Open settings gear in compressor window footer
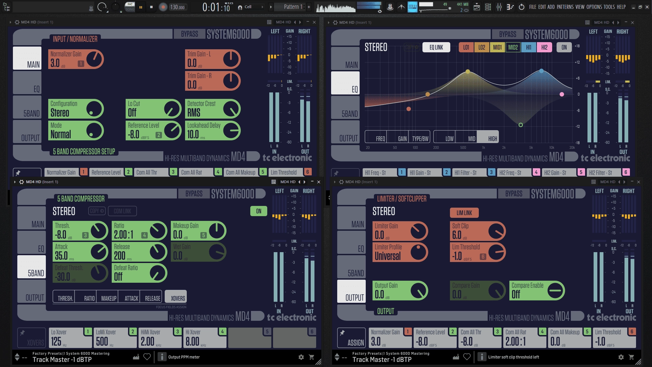The height and width of the screenshot is (367, 652). 301,357
